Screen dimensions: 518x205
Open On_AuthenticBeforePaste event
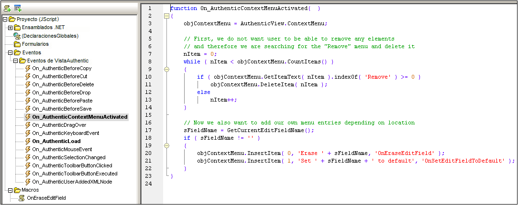(x=62, y=101)
